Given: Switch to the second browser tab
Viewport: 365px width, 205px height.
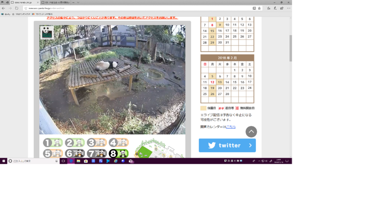Looking at the screenshot, I should point(55,2).
